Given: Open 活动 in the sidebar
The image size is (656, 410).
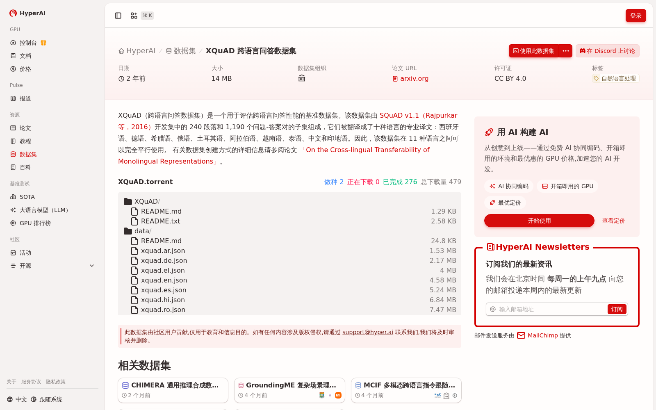Looking at the screenshot, I should point(25,253).
